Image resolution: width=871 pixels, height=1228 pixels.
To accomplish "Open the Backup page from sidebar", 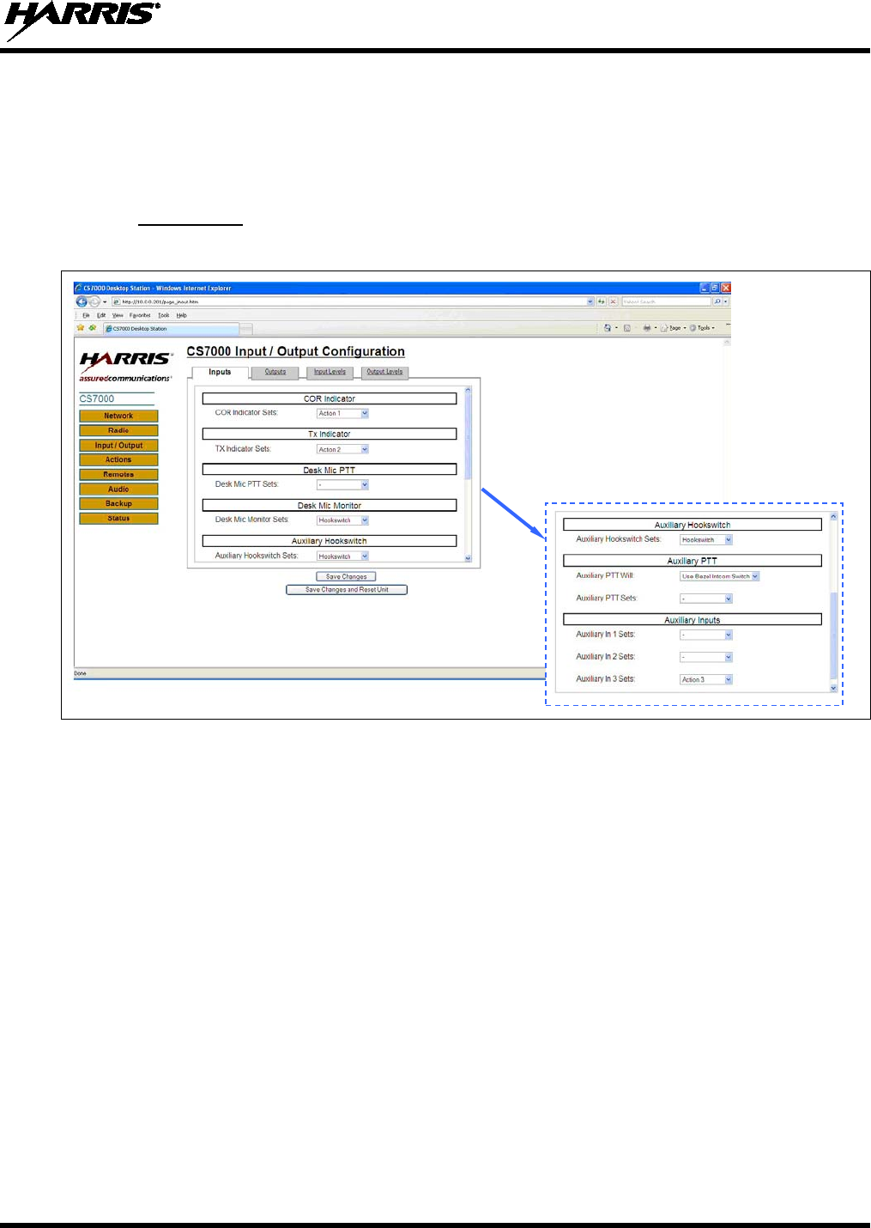I will point(118,503).
